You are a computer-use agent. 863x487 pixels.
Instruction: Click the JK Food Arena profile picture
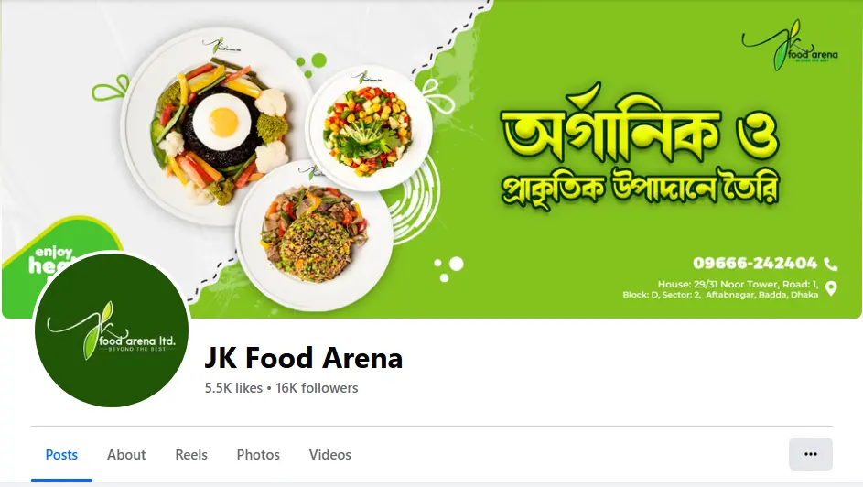111,330
